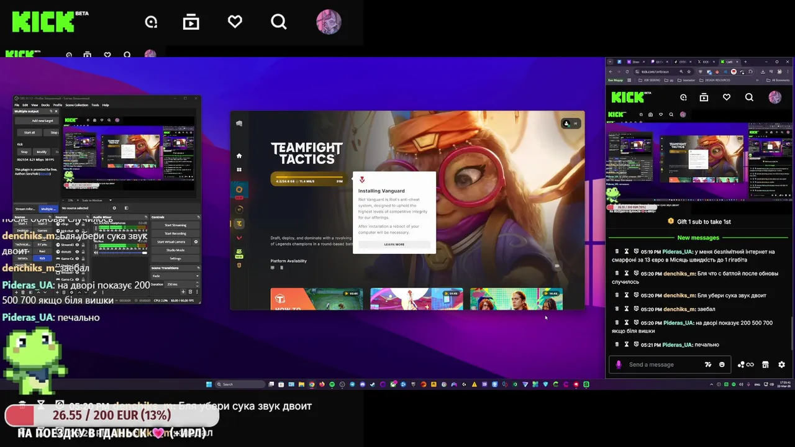The width and height of the screenshot is (795, 447).
Task: Open search in the large Kick header
Action: (279, 22)
